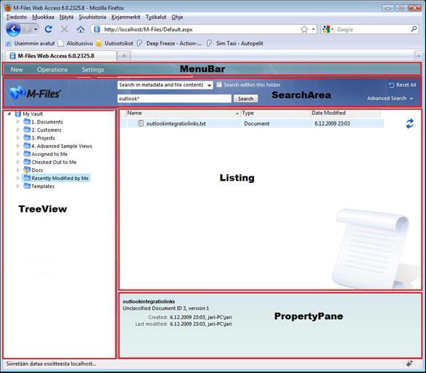Expand the 1. Documents tree node
426x373 pixels.
pos(18,122)
